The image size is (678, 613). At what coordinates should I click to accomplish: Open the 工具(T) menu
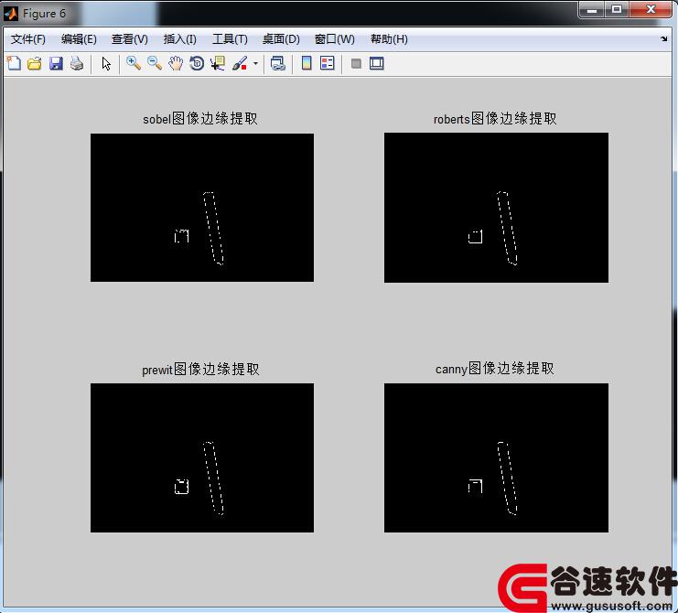pos(230,39)
